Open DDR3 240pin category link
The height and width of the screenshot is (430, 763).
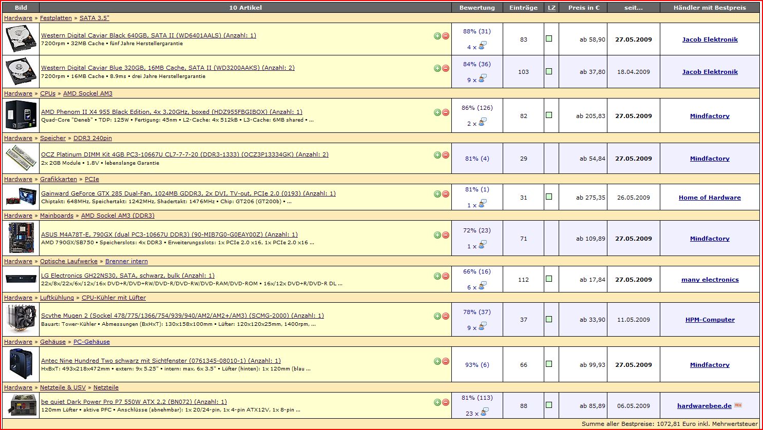[92, 138]
